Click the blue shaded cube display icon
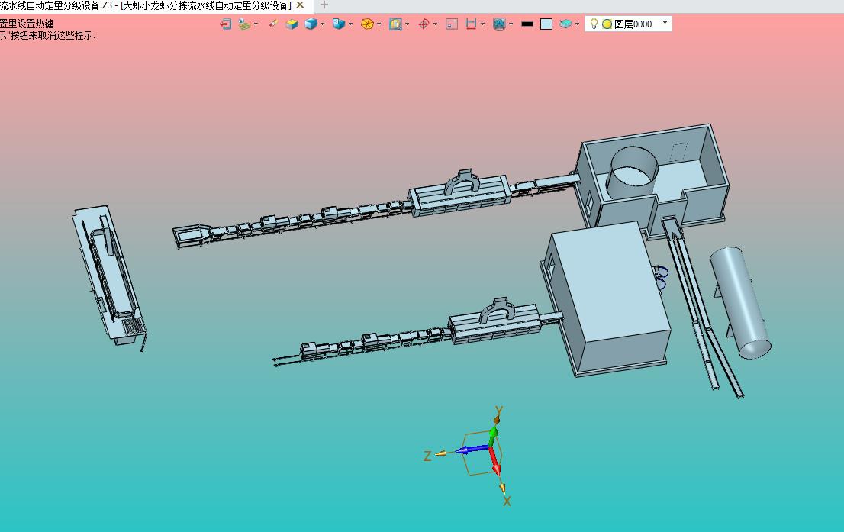Screen dimensions: 844x532 pyautogui.click(x=311, y=24)
